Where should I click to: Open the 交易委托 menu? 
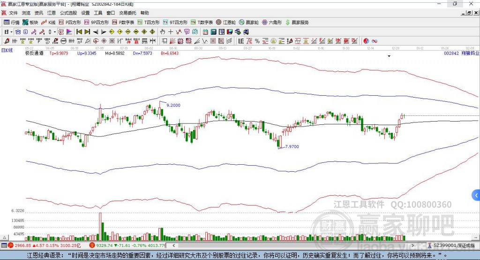point(127,13)
